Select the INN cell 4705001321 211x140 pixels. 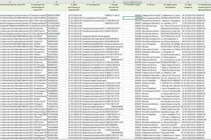[56, 18]
